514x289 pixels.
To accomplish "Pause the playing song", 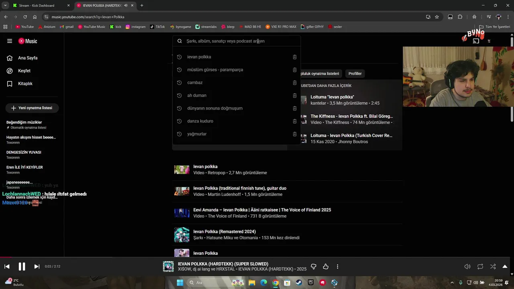I will [x=22, y=267].
